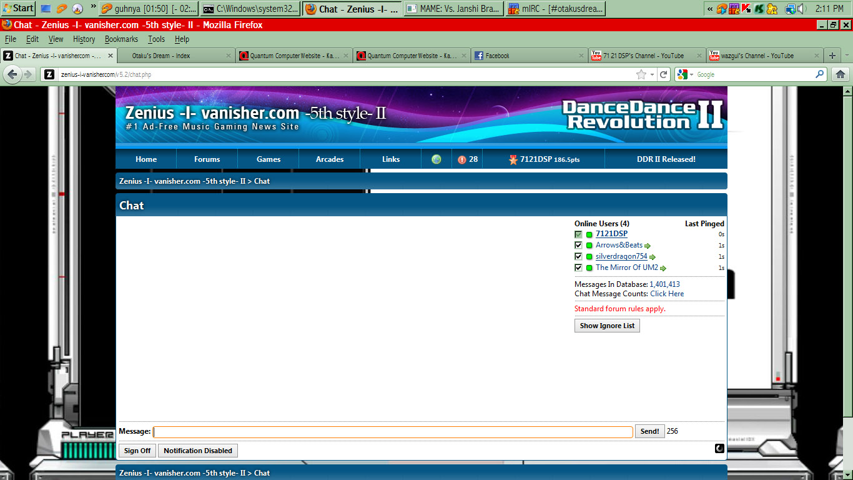The height and width of the screenshot is (480, 853).
Task: Close the Otaku's Dream tab
Action: [x=228, y=56]
